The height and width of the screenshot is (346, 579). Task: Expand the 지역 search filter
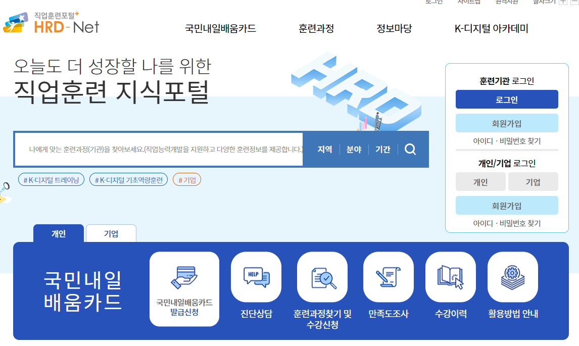tap(325, 149)
